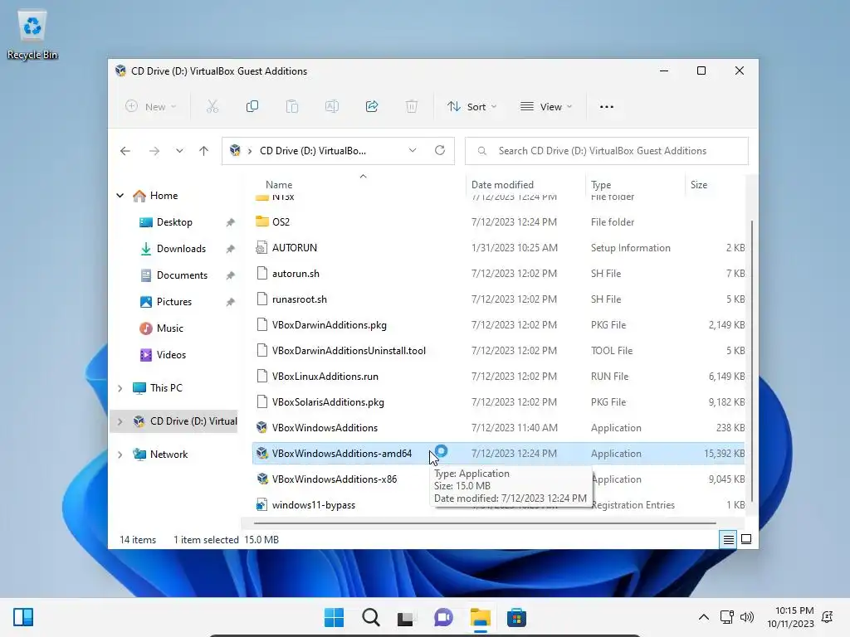This screenshot has width=850, height=637.
Task: Open Microsoft Store on taskbar
Action: point(516,617)
